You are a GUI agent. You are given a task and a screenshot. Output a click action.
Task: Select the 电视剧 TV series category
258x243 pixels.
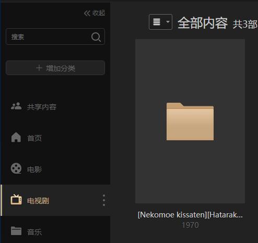[x=55, y=200]
